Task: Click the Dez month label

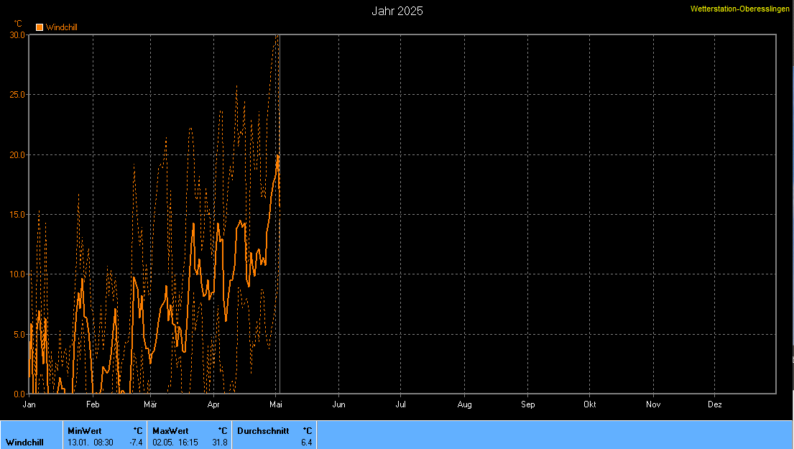Action: coord(715,404)
